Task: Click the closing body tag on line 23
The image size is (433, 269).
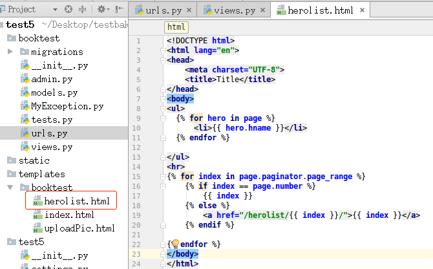Action: point(182,254)
